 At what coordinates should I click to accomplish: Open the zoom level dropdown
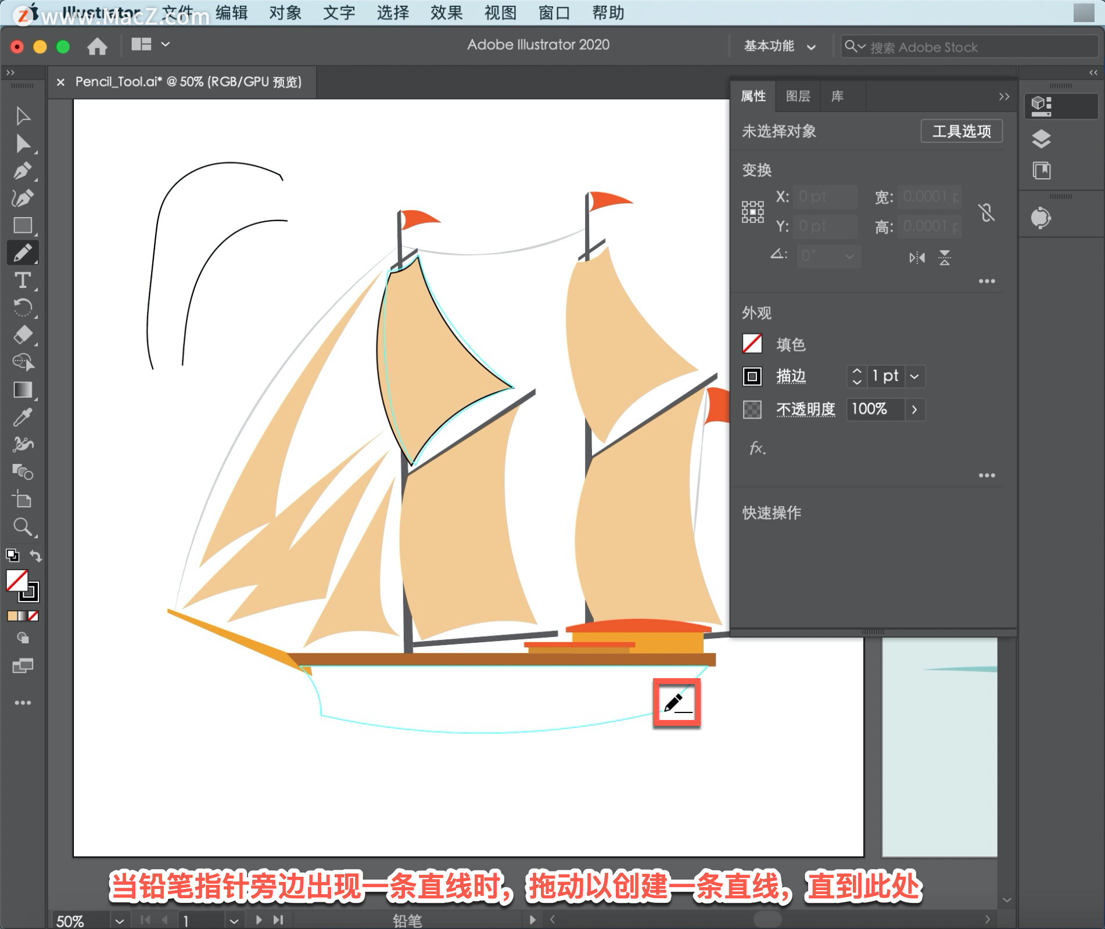[x=119, y=921]
